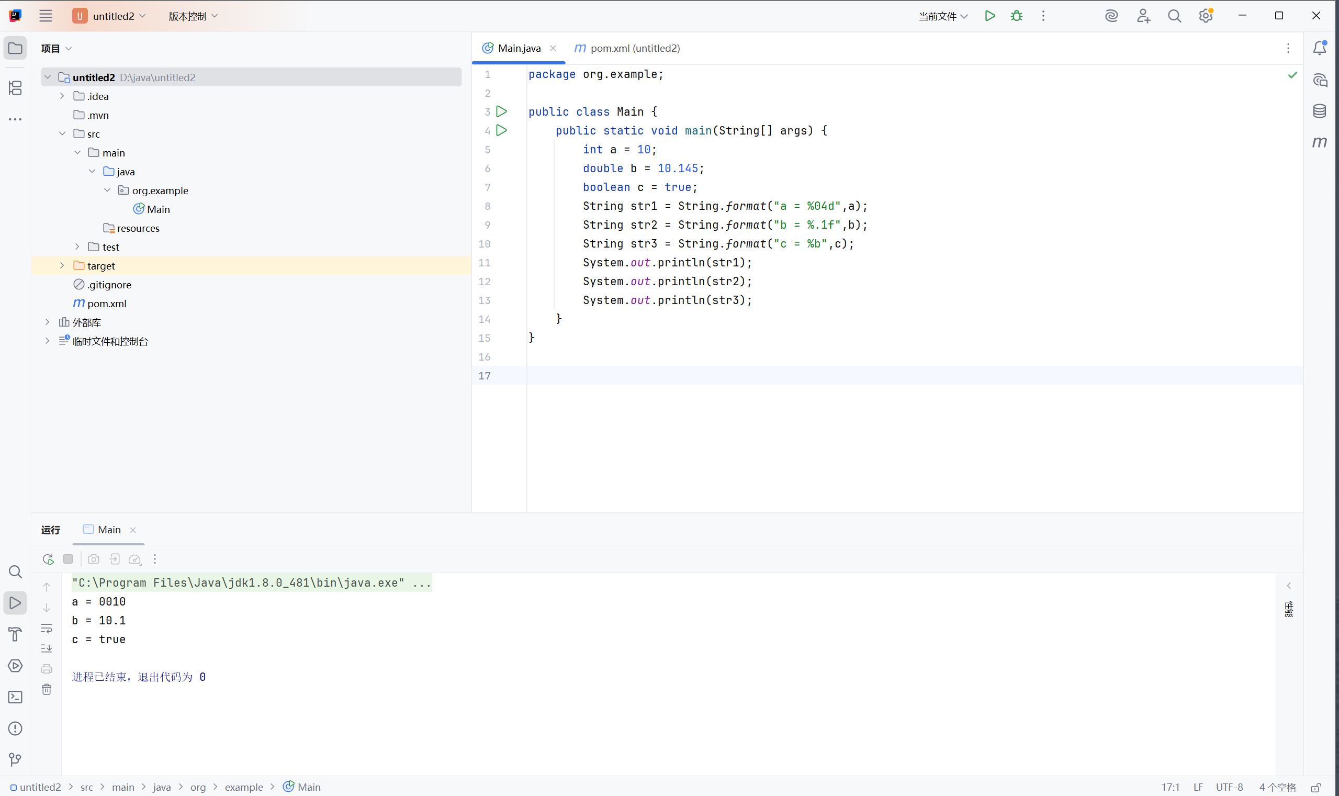This screenshot has height=796, width=1339.
Task: Open more run actions menu in title bar
Action: [1043, 16]
